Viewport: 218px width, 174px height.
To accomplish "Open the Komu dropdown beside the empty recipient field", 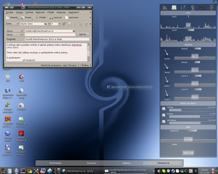I will [15, 35].
